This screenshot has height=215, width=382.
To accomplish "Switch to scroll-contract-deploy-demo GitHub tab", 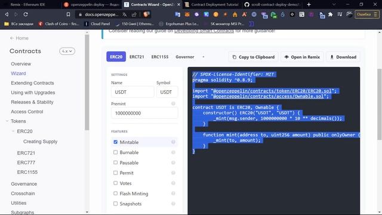I will (x=273, y=4).
